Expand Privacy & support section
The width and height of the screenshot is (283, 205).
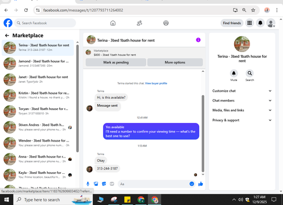pyautogui.click(x=242, y=120)
